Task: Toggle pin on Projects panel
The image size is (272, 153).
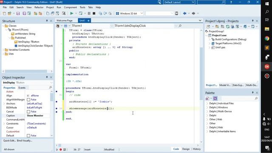Action: [x=252, y=21]
